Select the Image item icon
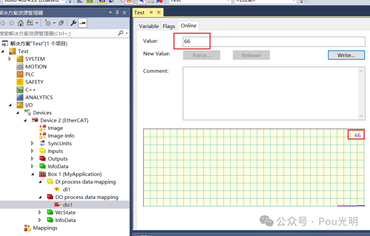This screenshot has width=370, height=236. pyautogui.click(x=43, y=128)
